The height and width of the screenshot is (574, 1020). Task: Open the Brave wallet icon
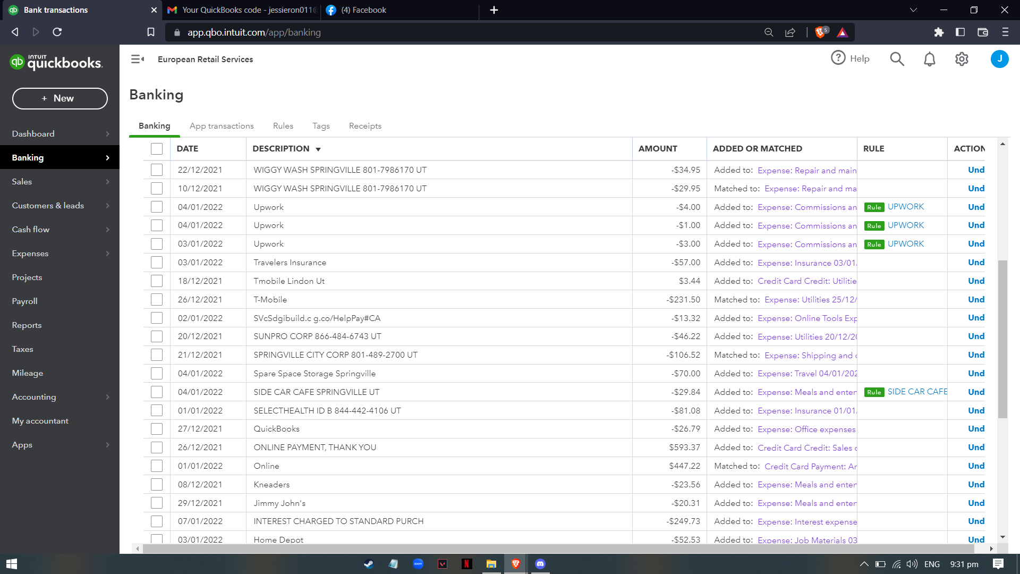(x=982, y=32)
